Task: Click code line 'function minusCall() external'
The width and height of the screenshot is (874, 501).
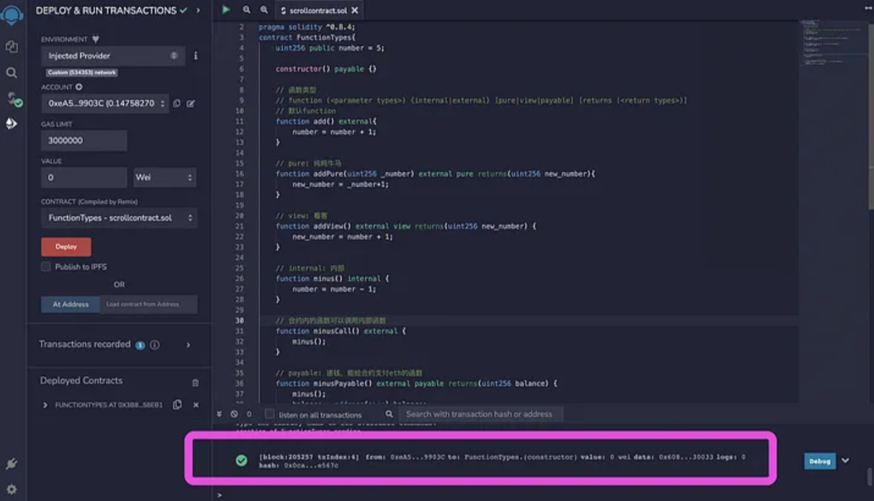Action: [x=341, y=331]
